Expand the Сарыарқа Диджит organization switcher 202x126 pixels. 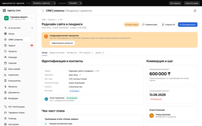[x=19, y=18]
